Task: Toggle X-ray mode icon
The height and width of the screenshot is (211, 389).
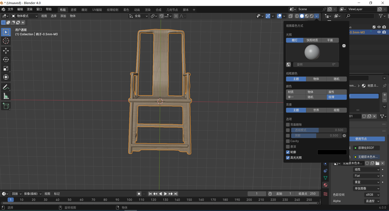Action: 291,16
